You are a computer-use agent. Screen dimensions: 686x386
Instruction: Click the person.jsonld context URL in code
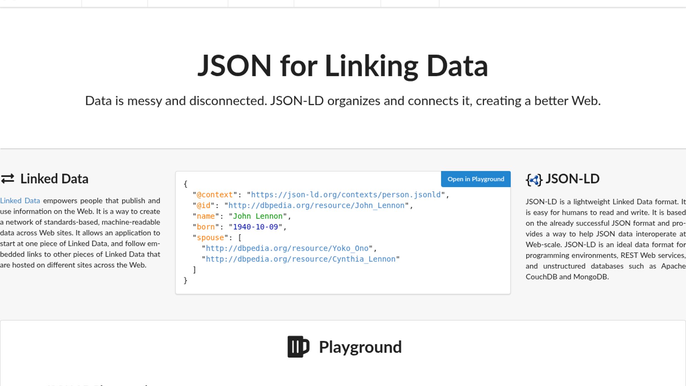(346, 195)
